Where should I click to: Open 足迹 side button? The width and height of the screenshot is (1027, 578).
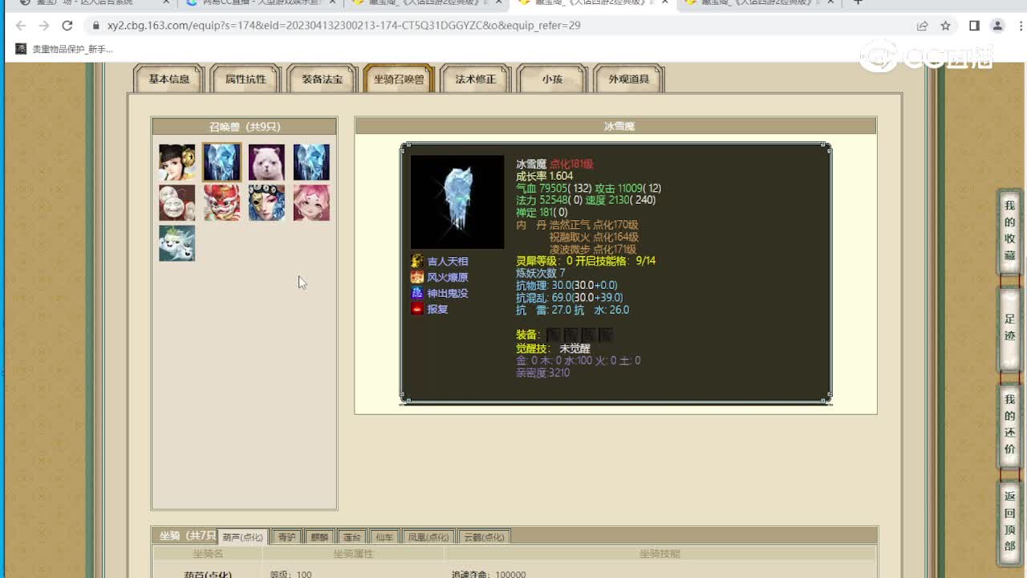point(1009,328)
